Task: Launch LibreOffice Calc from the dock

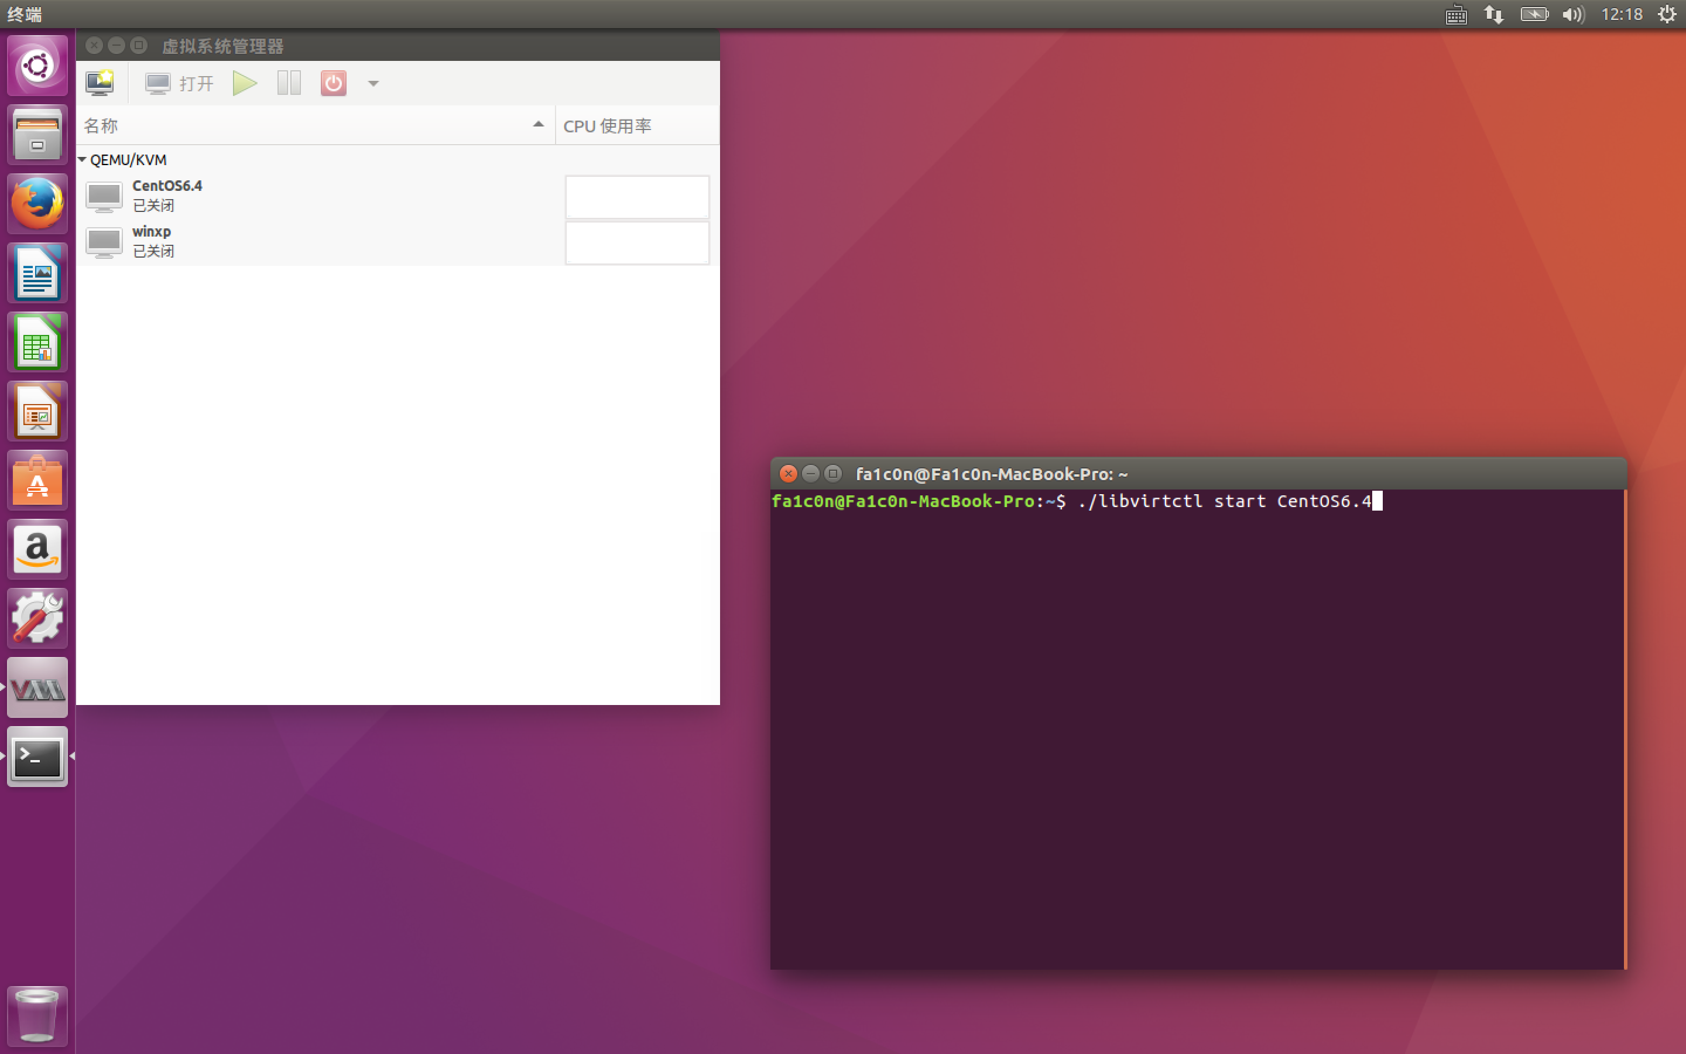Action: pos(37,343)
